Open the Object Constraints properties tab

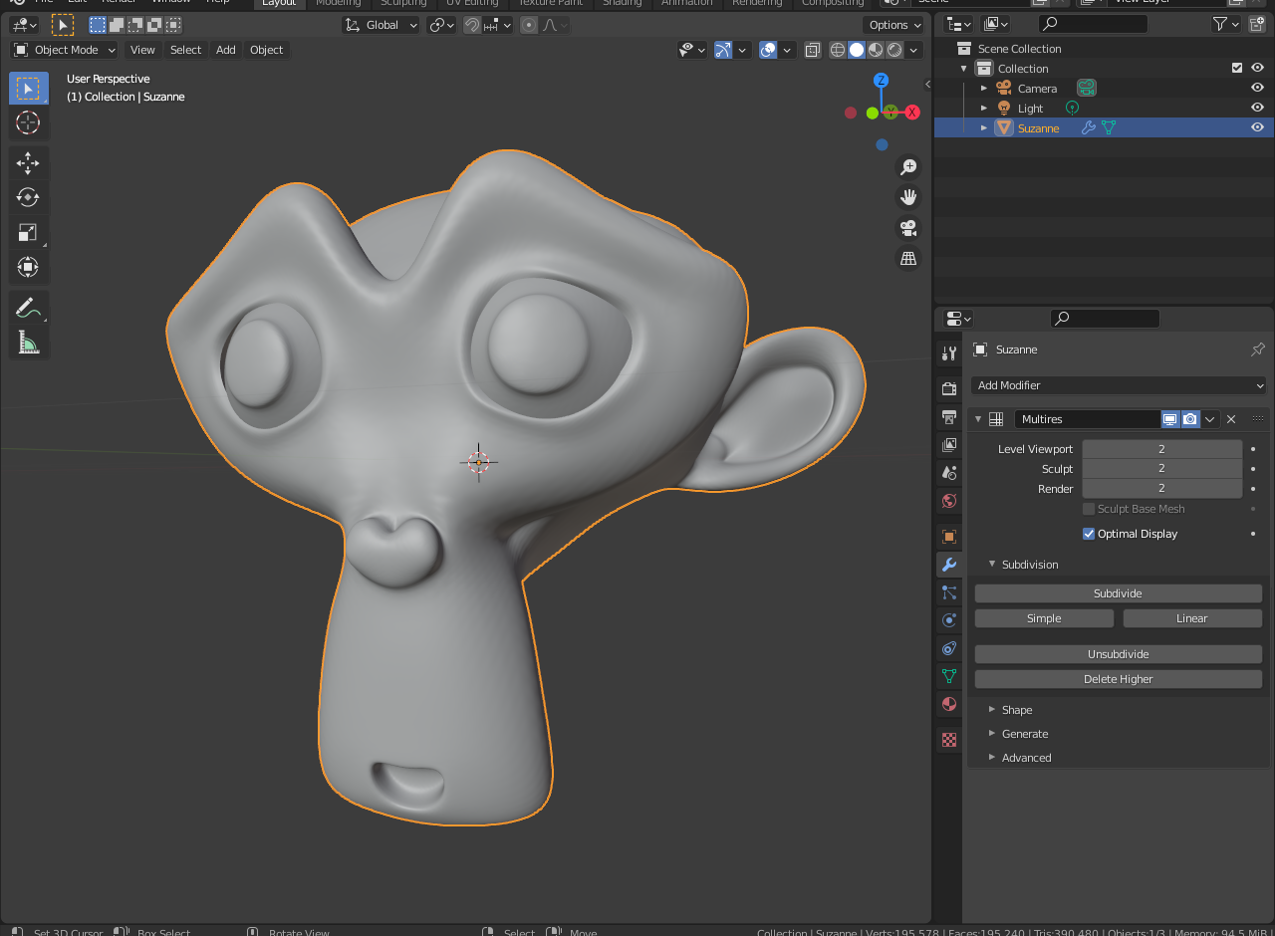pos(949,648)
